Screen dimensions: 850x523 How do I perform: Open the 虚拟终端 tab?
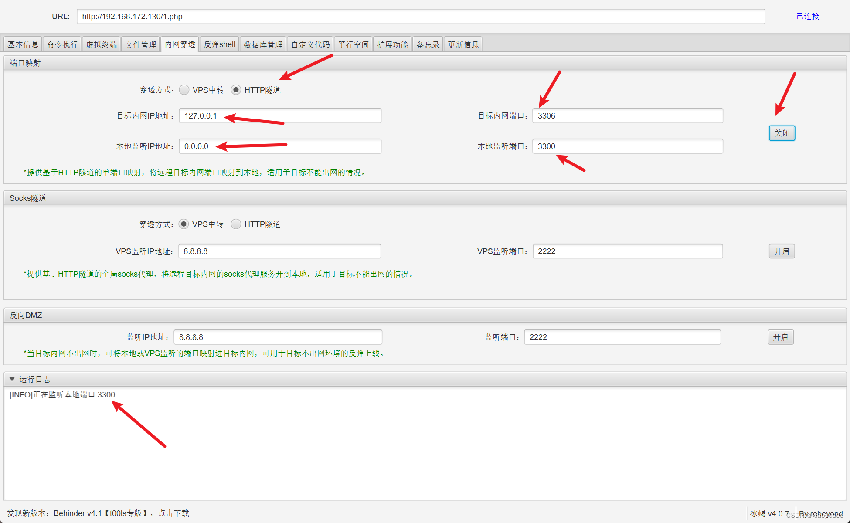(x=101, y=44)
